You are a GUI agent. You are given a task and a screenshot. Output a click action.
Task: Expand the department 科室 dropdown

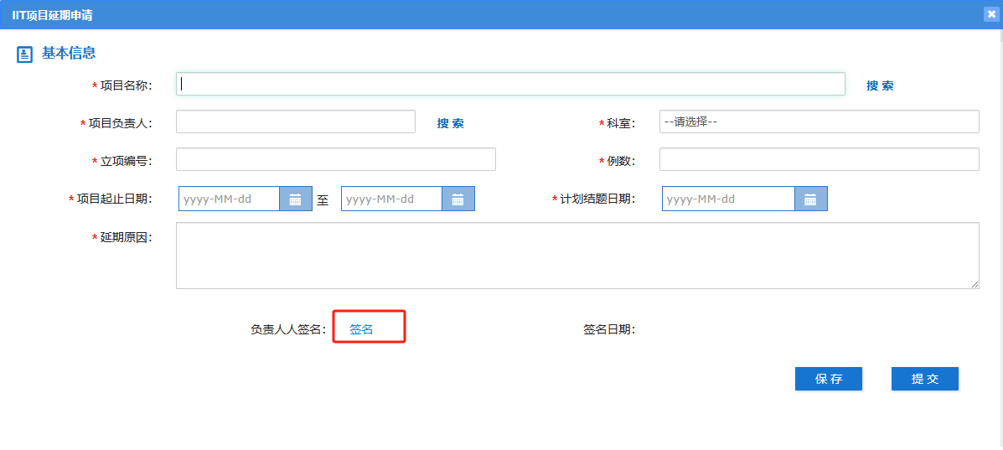819,122
